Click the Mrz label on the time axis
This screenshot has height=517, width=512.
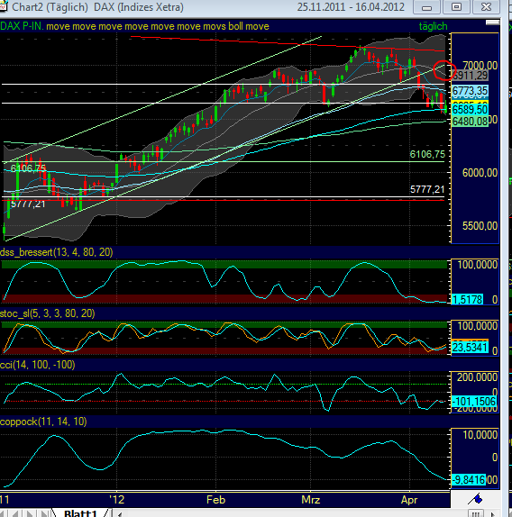pyautogui.click(x=310, y=500)
